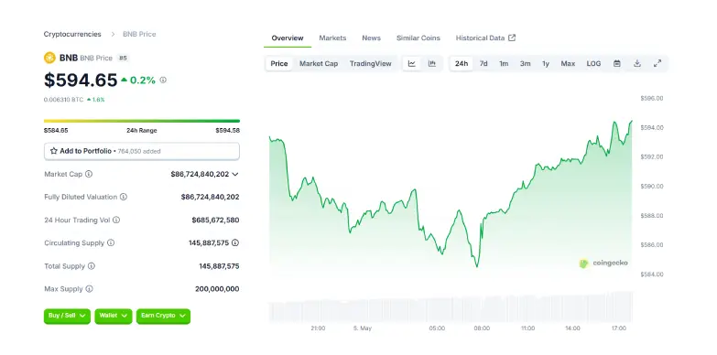Viewport: 717px width, 355px height.
Task: Go to Cryptocurrencies breadcrumb link
Action: (72, 34)
